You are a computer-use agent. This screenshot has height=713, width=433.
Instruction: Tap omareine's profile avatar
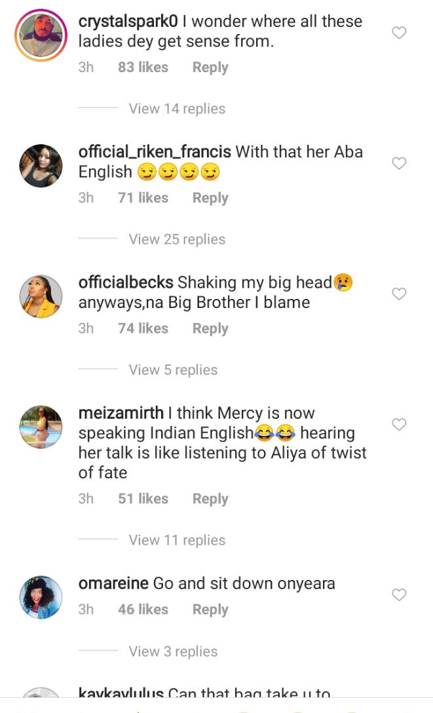tap(41, 597)
